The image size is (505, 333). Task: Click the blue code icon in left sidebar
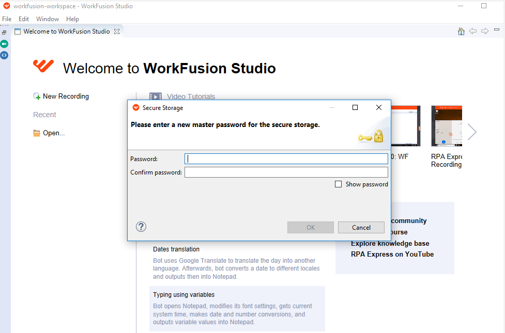click(x=4, y=55)
